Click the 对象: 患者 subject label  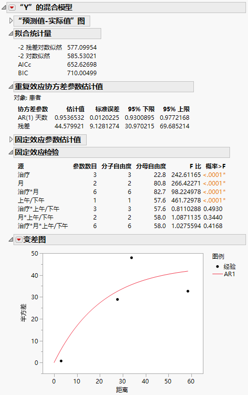[x=27, y=98]
